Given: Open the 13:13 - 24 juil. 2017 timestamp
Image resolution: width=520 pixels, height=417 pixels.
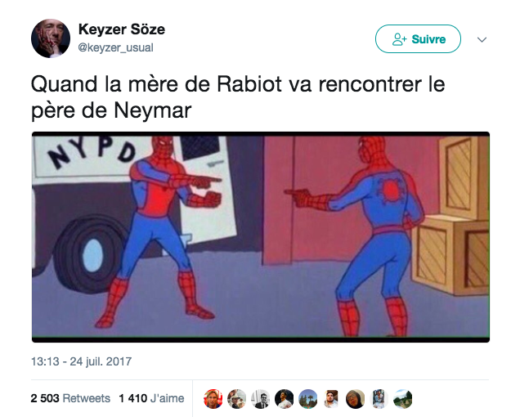Looking at the screenshot, I should pyautogui.click(x=81, y=361).
